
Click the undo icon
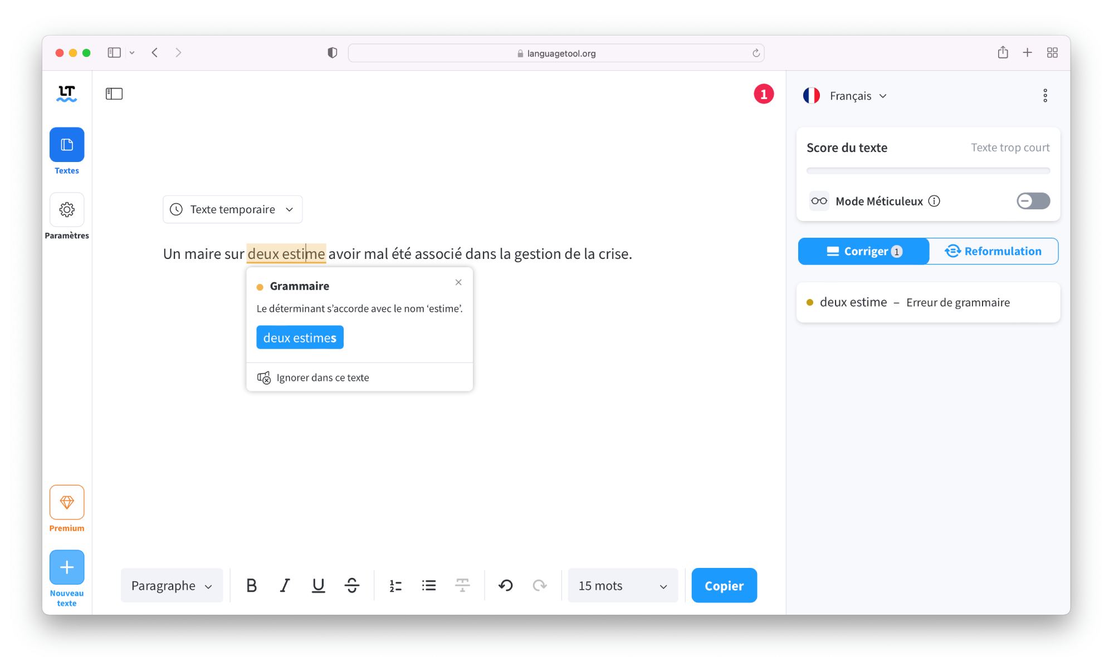tap(506, 585)
